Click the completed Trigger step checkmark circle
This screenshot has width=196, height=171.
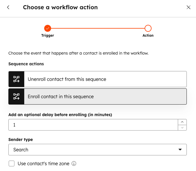[x=48, y=28]
